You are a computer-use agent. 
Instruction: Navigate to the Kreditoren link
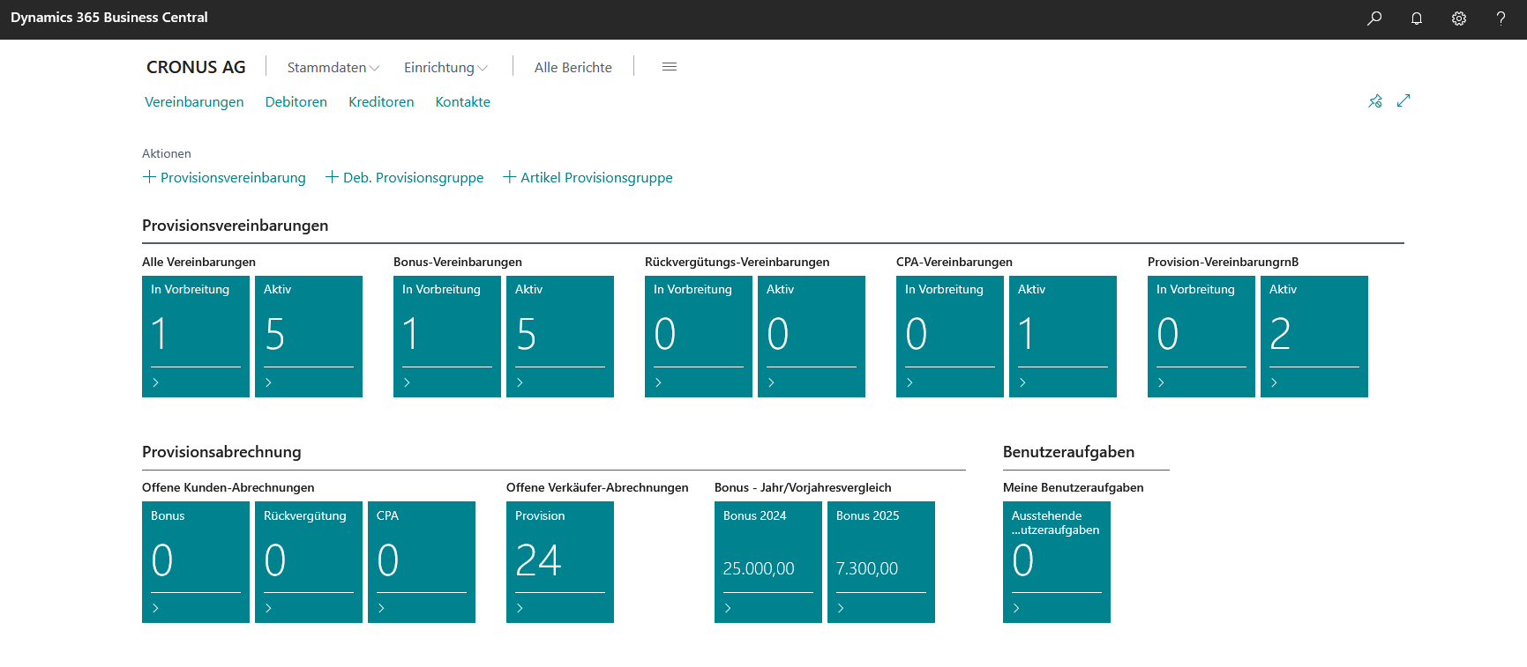point(381,102)
